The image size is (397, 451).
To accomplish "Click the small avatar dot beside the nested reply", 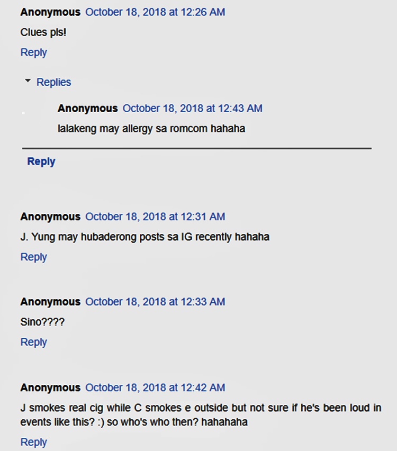I will (x=23, y=113).
